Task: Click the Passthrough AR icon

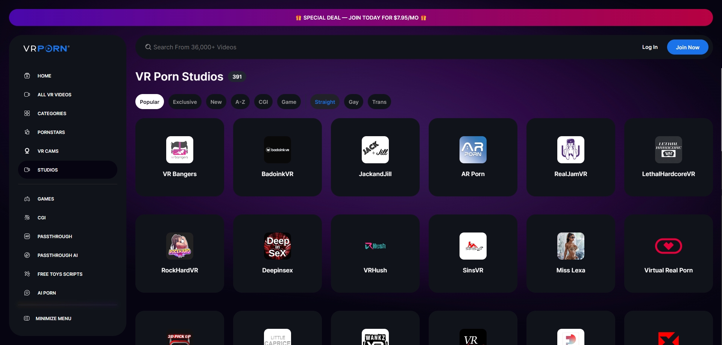Action: pyautogui.click(x=27, y=237)
